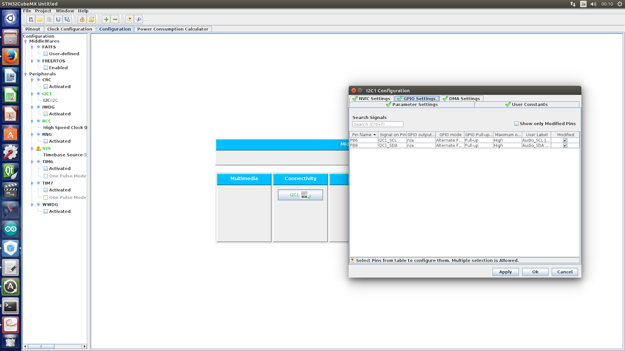625x351 pixels.
Task: Toggle the CRC Activated checkbox
Action: point(46,87)
